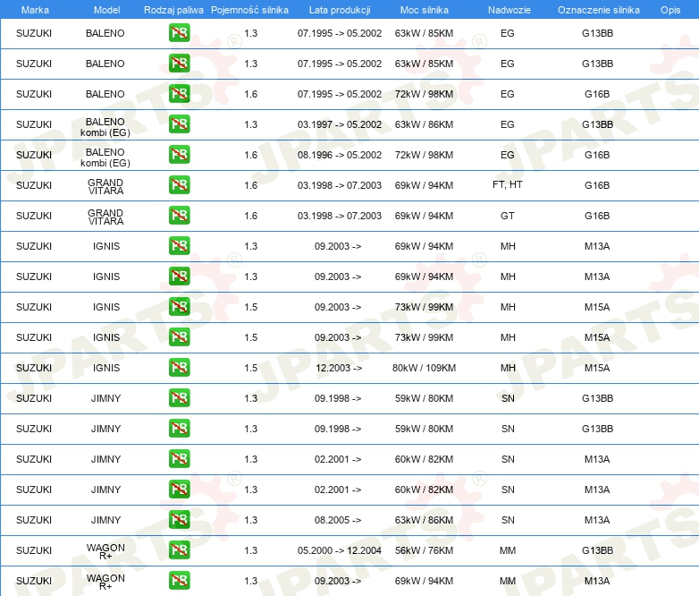Viewport: 699px width, 596px height.
Task: Click the Model column header
Action: pyautogui.click(x=106, y=10)
